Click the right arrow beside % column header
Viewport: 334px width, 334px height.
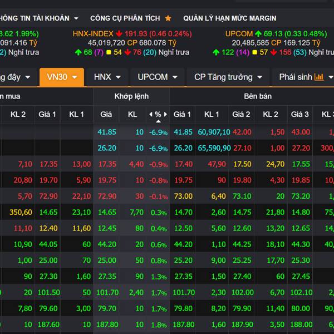[x=165, y=115]
